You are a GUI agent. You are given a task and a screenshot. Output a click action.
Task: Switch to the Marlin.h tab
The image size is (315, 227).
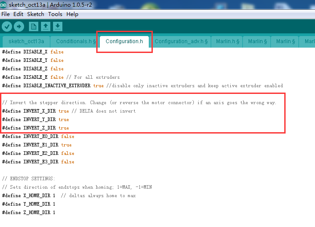(228, 41)
